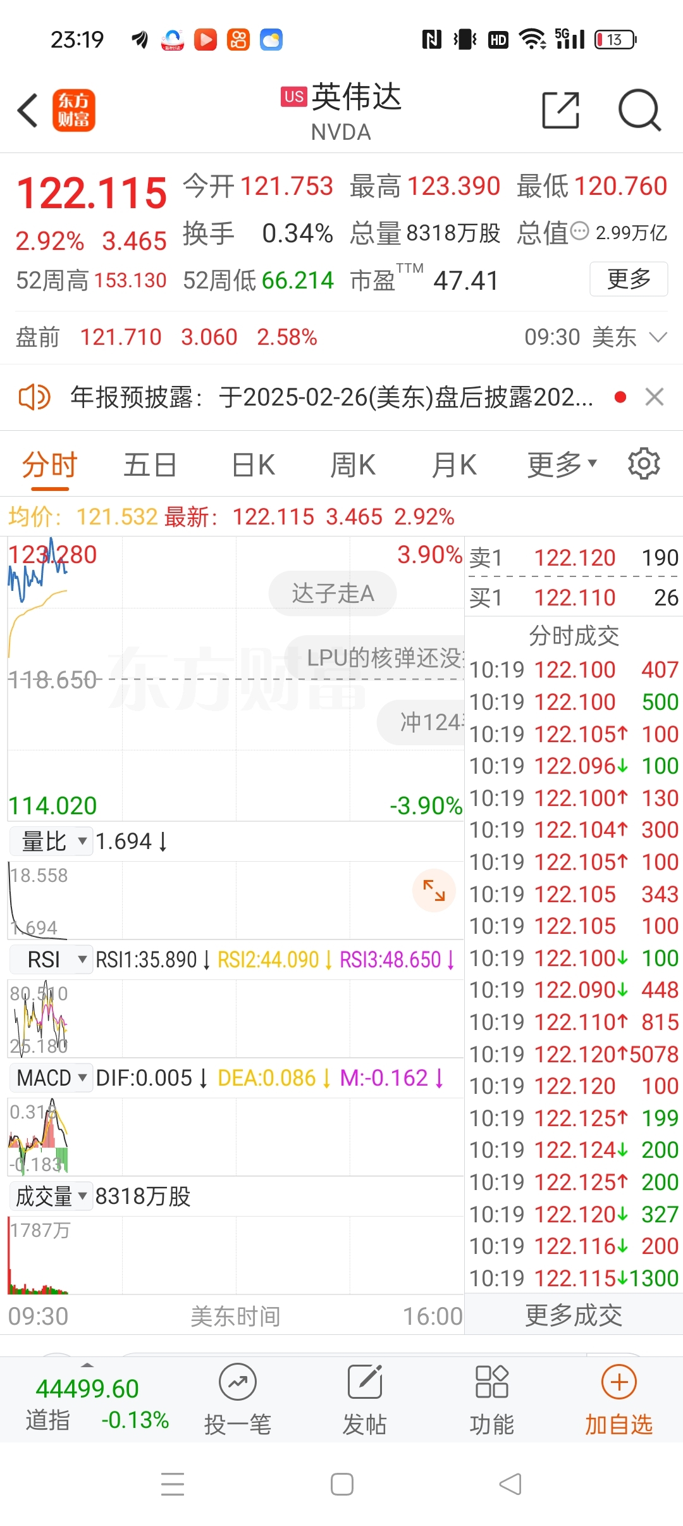Tap the 卖1 122.120 ask row
This screenshot has height=1526, width=683.
click(x=574, y=557)
